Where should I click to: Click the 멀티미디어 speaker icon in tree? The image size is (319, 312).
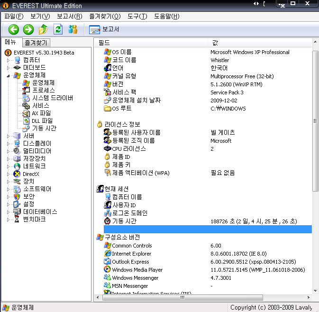coord(17,151)
